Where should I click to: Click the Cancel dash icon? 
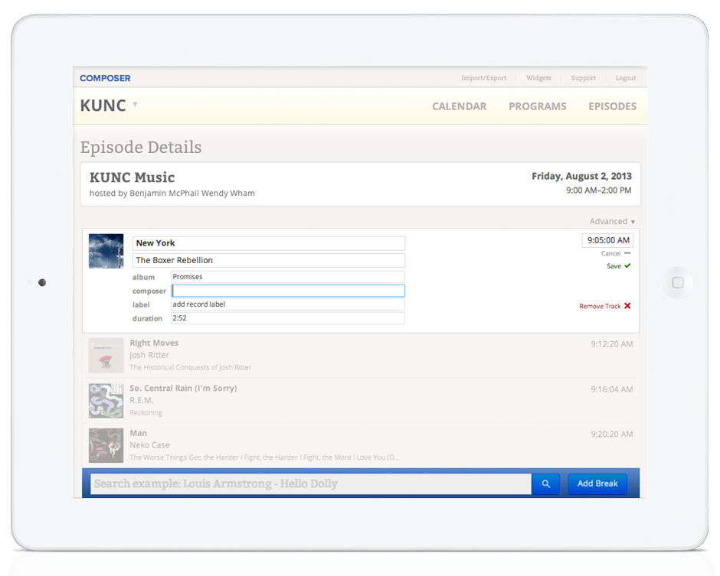[627, 253]
